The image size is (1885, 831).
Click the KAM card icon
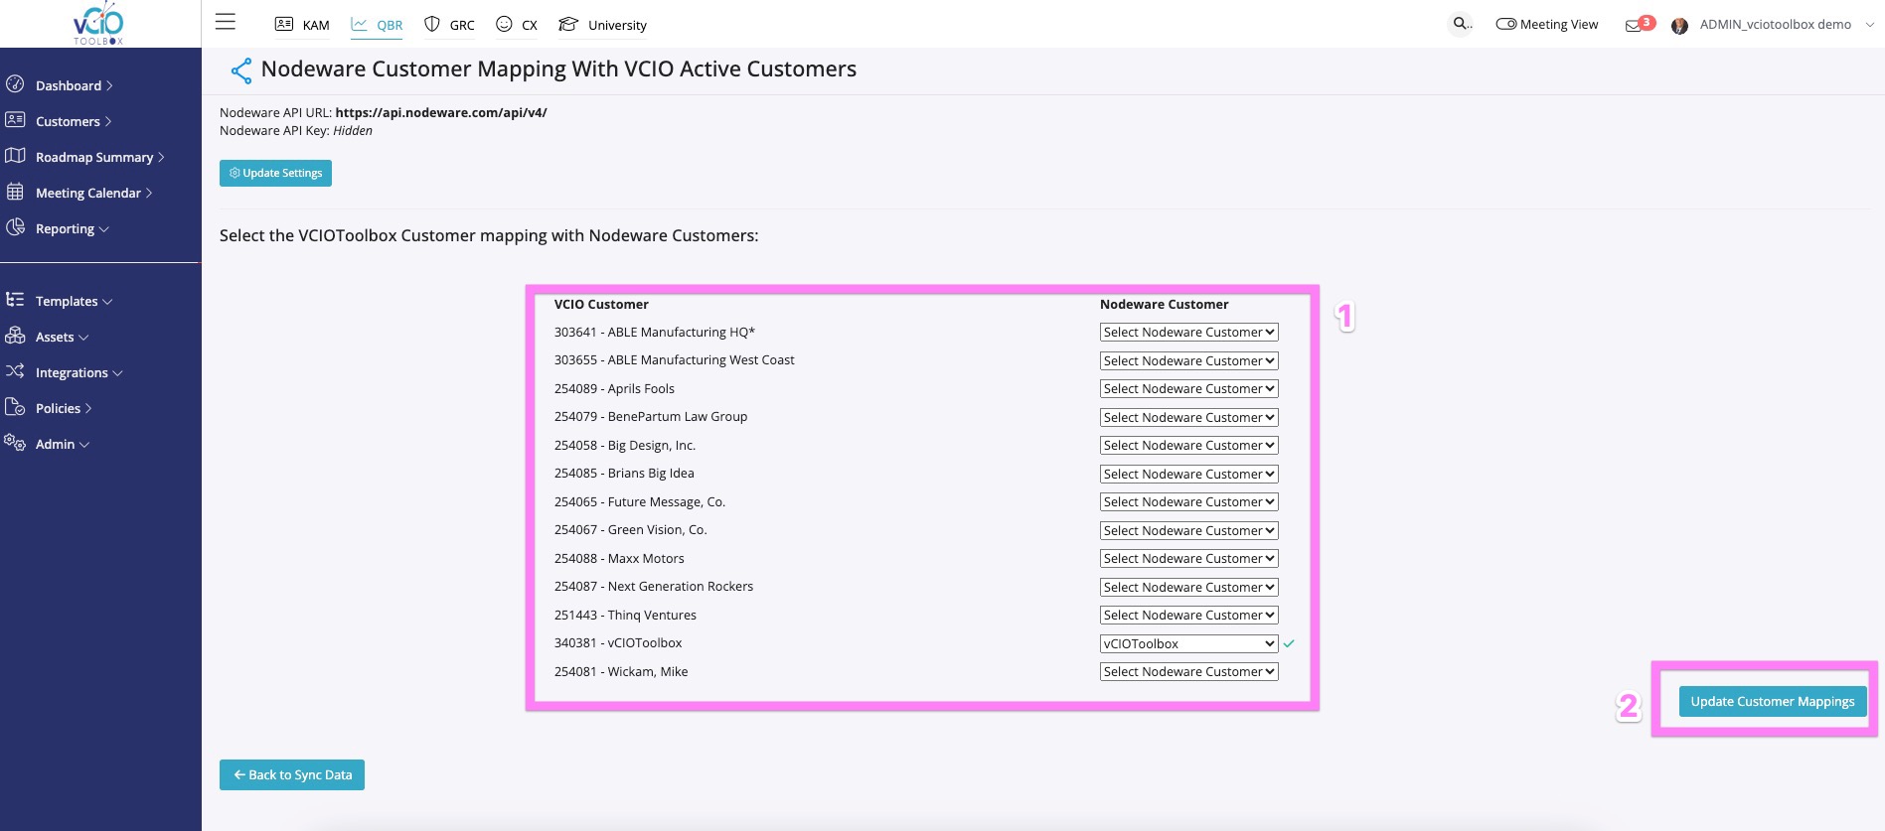click(x=284, y=24)
